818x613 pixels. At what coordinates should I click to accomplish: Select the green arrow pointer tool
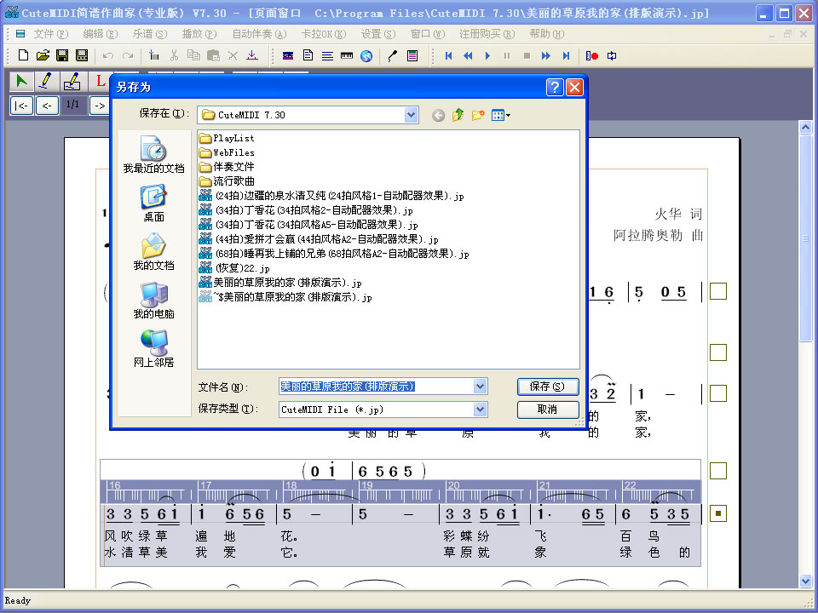[21, 82]
